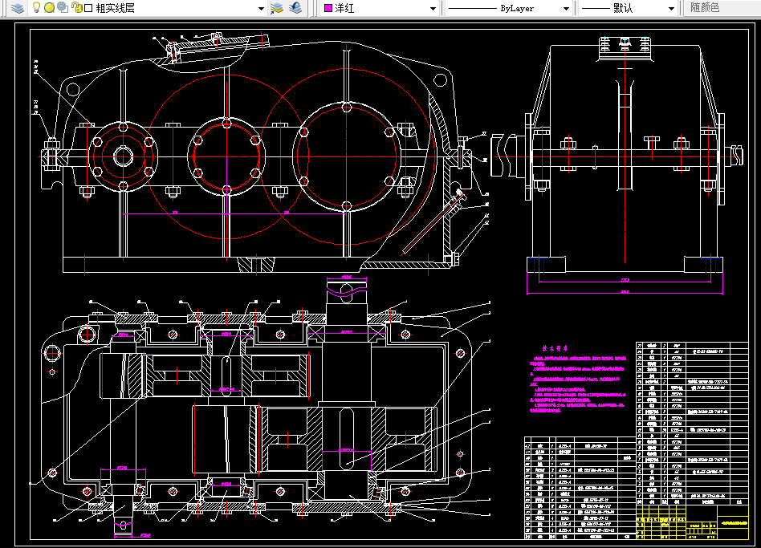Viewport: 761px width, 548px height.
Task: Toggle freeze in current viewport icon
Action: (x=62, y=7)
